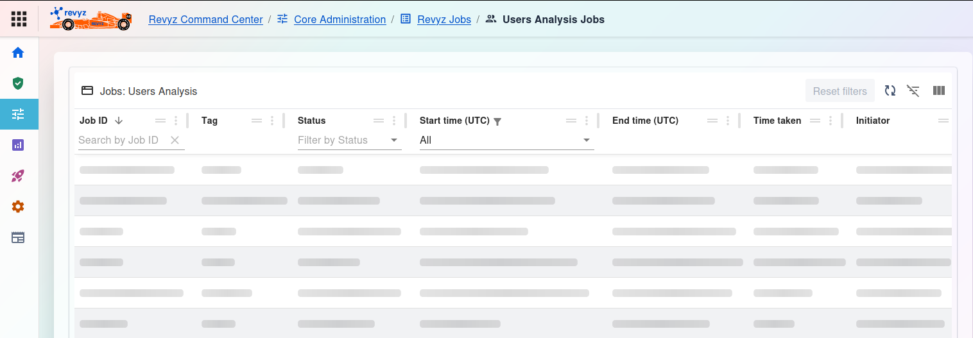Open the green shield security icon
973x338 pixels.
click(x=18, y=83)
